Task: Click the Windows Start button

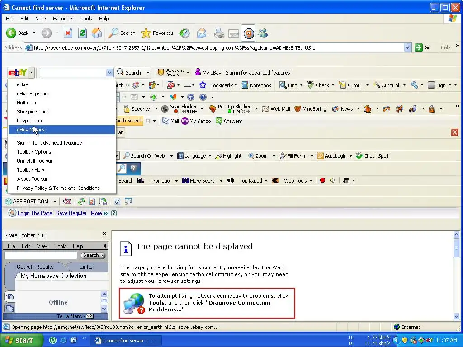Action: click(21, 340)
